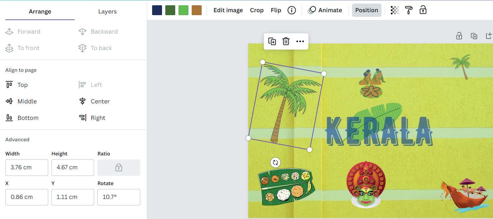
Task: Click the Crop button
Action: [x=257, y=10]
